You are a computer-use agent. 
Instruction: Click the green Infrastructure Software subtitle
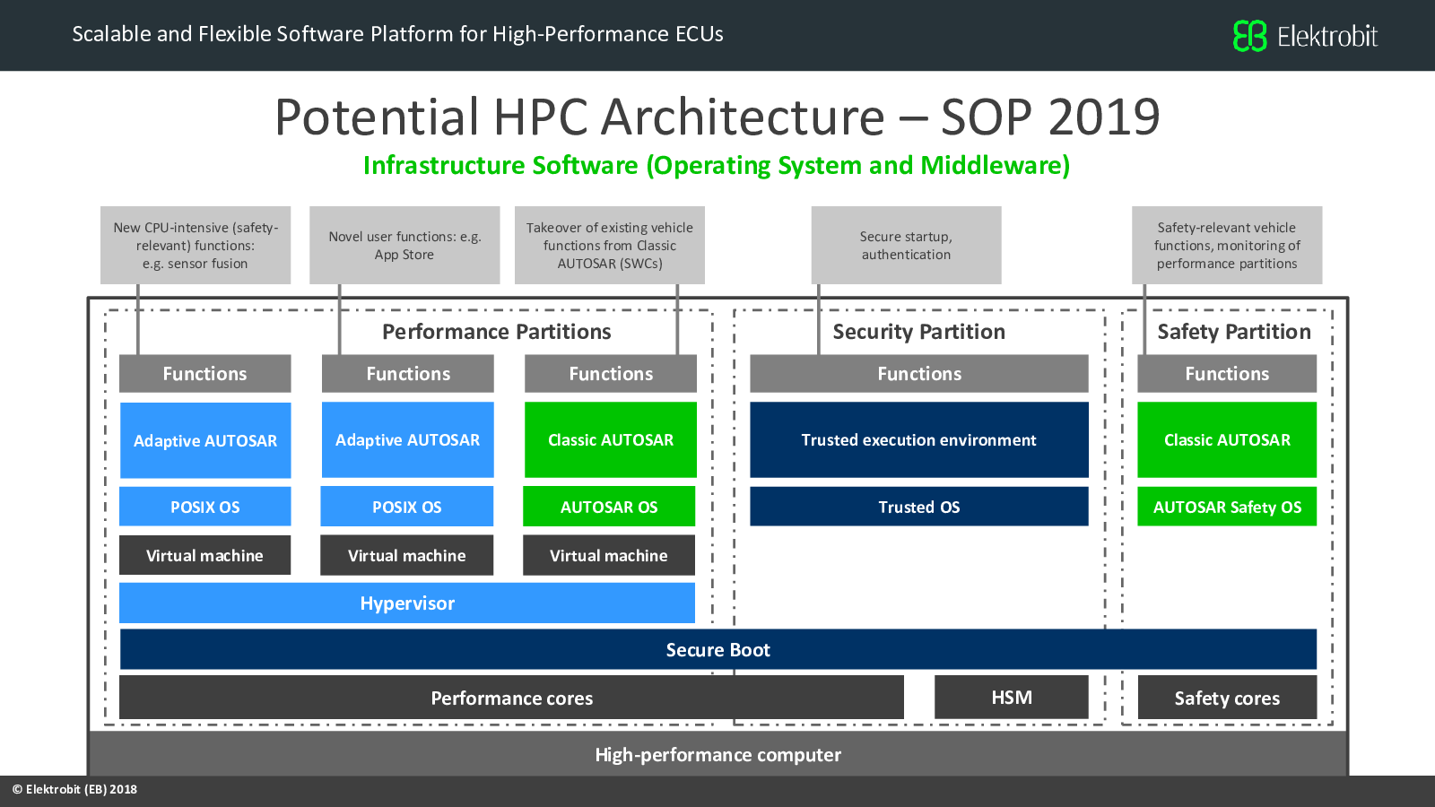pyautogui.click(x=717, y=166)
